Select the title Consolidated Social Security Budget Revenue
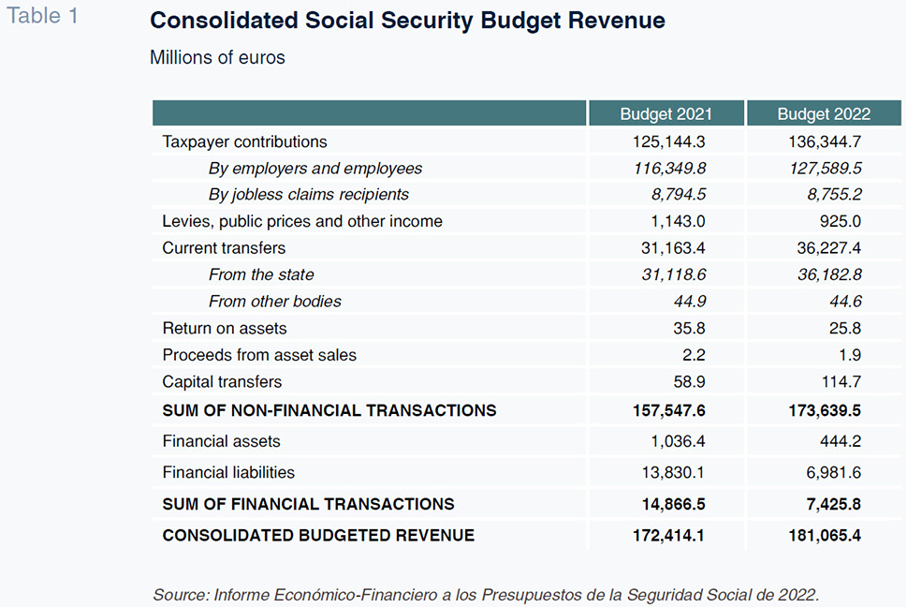The width and height of the screenshot is (907, 607). coord(407,21)
